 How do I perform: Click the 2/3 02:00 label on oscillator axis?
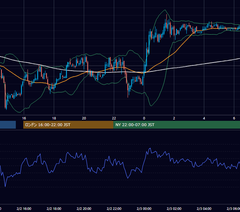point(174,208)
